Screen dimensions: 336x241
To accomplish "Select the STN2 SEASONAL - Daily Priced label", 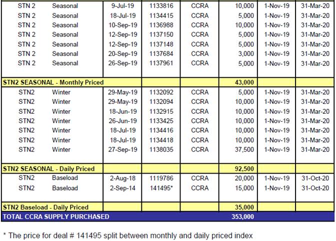I will [48, 169].
